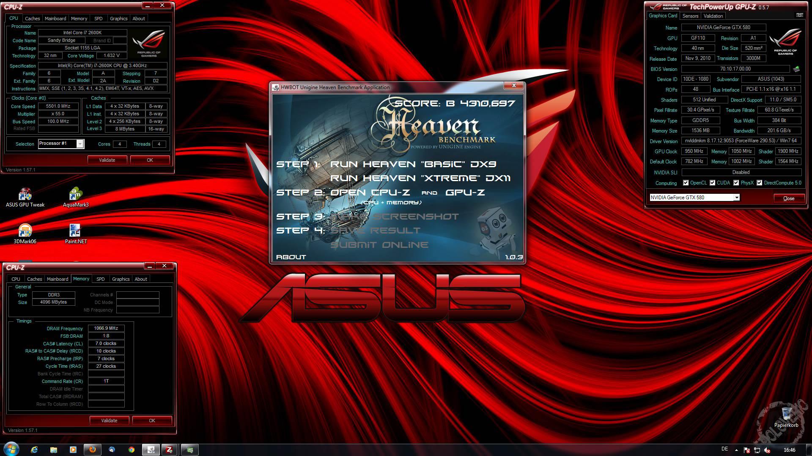Click the muted volume tray icon
This screenshot has height=456, width=812.
(x=767, y=450)
